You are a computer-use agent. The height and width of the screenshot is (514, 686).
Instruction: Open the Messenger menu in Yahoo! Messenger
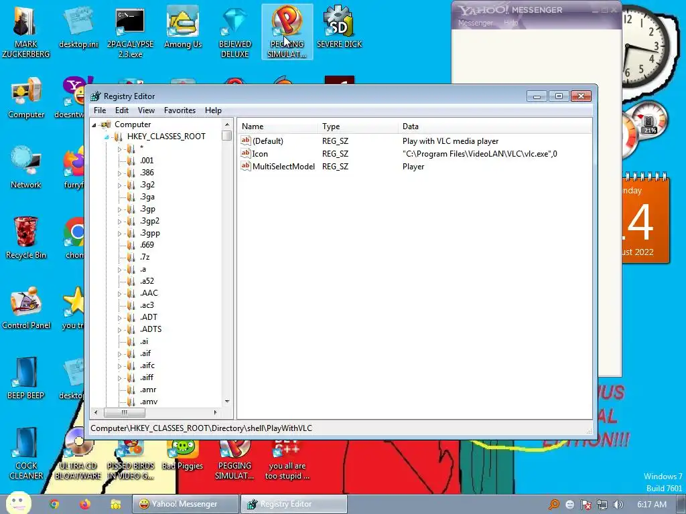pos(475,23)
